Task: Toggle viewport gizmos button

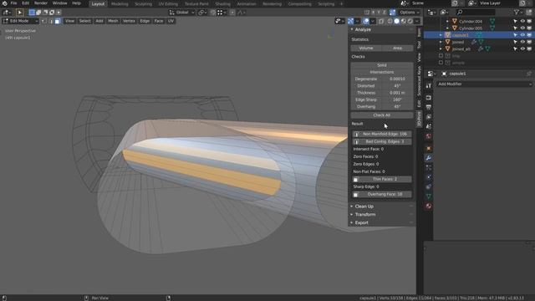Action: pos(351,21)
